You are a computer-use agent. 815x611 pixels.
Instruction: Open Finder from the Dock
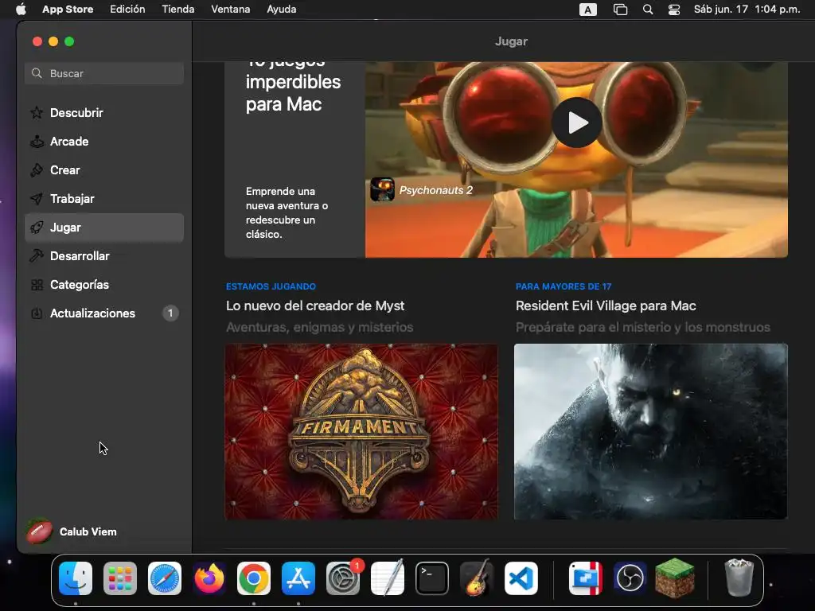pos(76,578)
